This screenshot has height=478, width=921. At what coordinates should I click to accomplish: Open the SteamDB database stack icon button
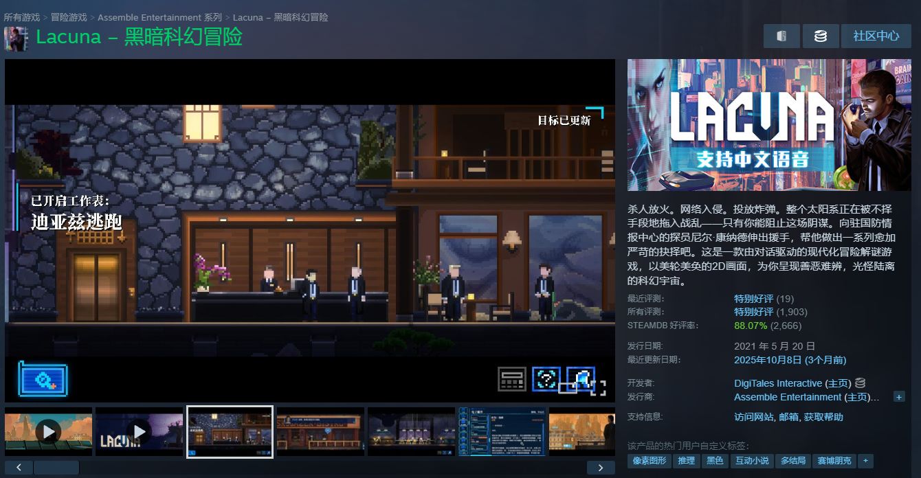click(x=820, y=36)
